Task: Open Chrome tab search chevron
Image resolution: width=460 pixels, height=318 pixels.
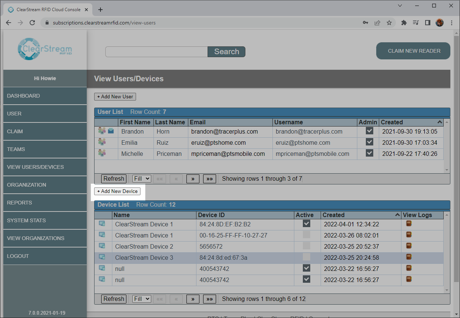Action: pos(400,6)
